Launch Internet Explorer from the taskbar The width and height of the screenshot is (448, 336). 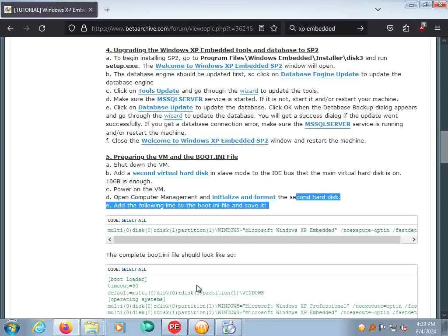[x=39, y=327]
